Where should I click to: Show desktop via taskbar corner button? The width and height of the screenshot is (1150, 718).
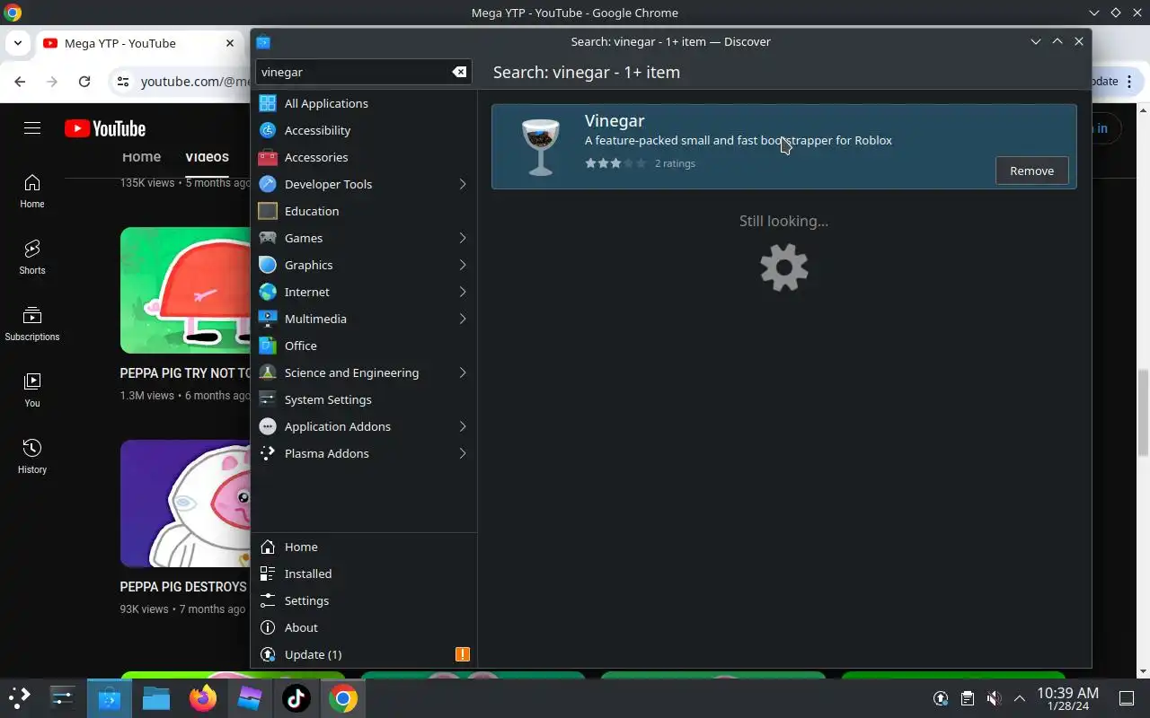(x=1127, y=698)
